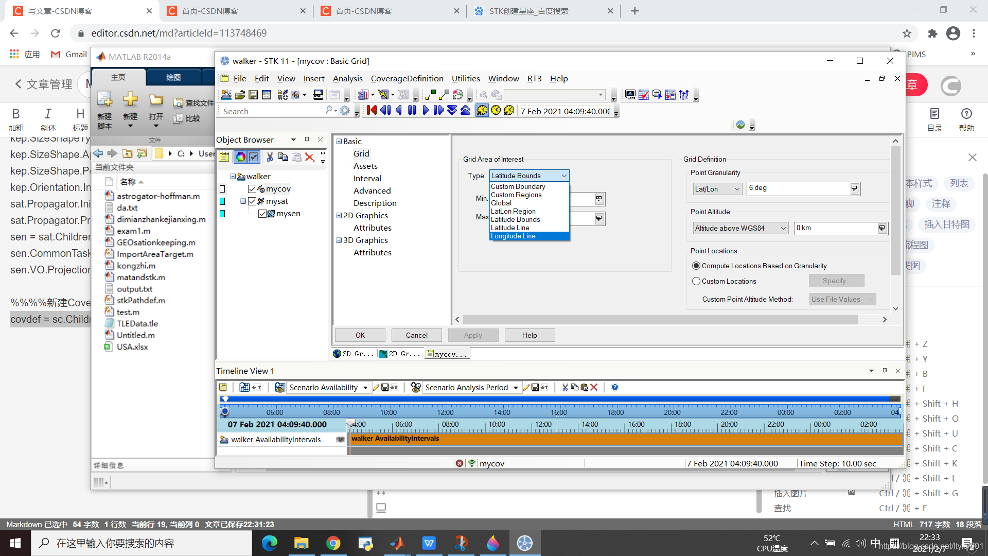
Task: Click the Insert Object satellite icon
Action: [283, 95]
